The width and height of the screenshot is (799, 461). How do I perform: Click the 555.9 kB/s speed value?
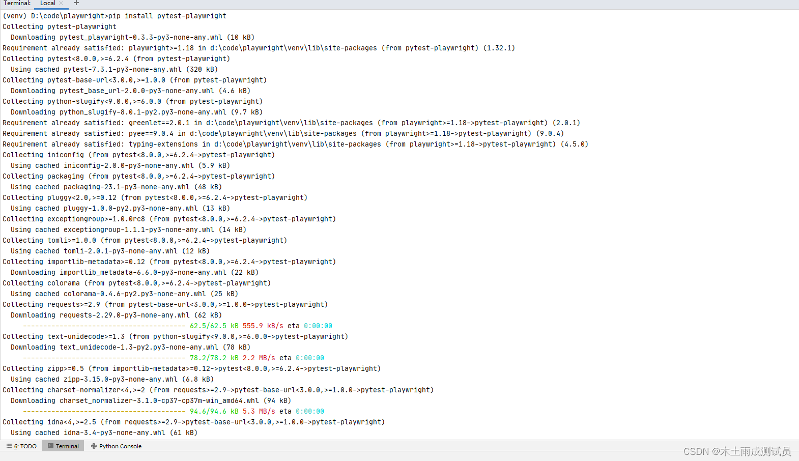pyautogui.click(x=263, y=326)
